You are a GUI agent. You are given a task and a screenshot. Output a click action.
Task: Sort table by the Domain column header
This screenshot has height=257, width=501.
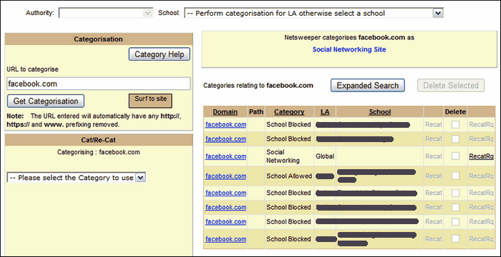tap(225, 112)
